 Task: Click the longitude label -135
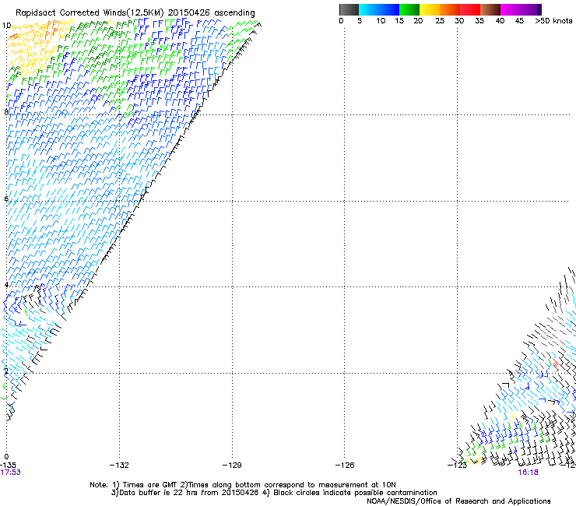coord(8,466)
